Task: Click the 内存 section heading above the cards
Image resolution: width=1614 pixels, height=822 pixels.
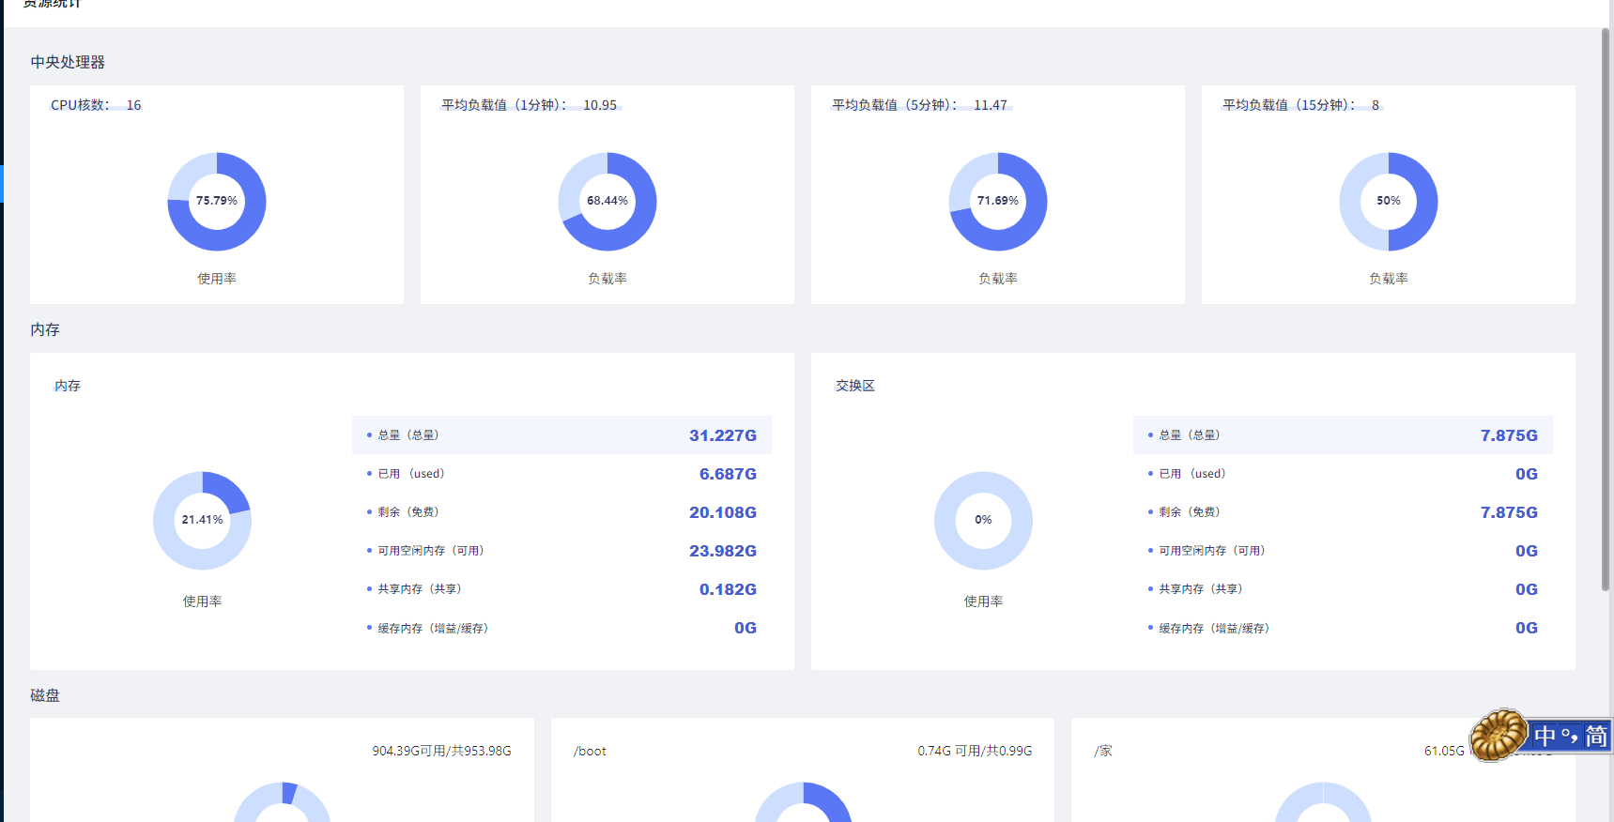Action: [45, 329]
